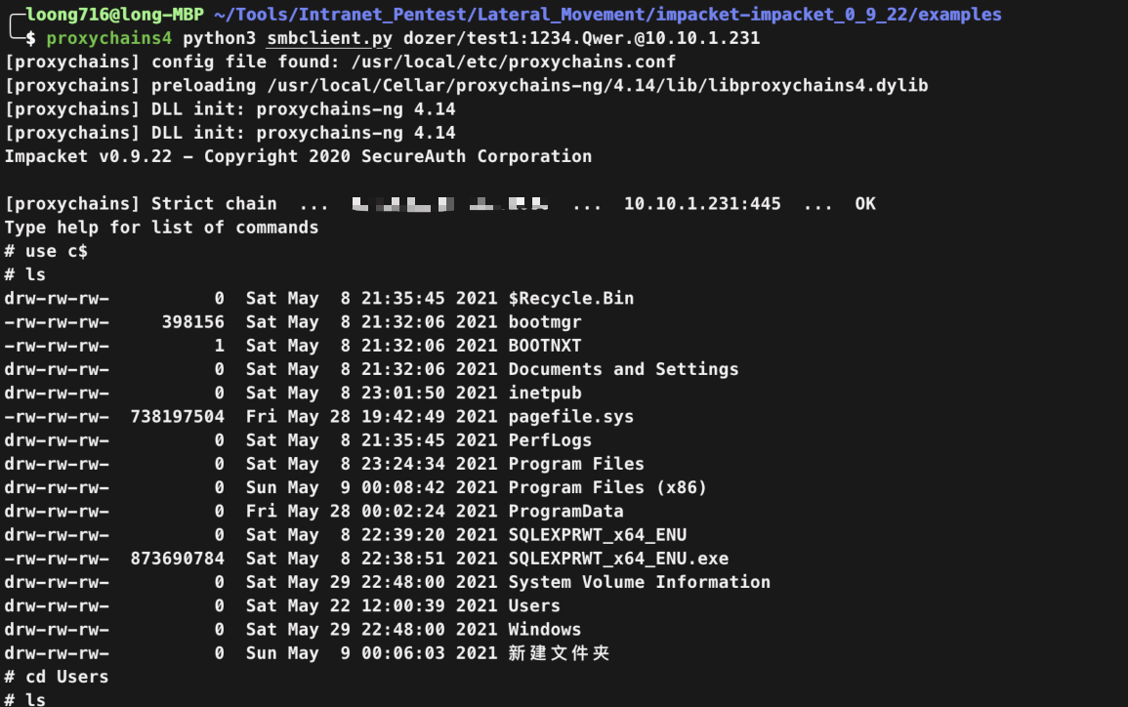Image resolution: width=1128 pixels, height=707 pixels.
Task: Click the Program Files (x86) directory name
Action: pyautogui.click(x=607, y=487)
